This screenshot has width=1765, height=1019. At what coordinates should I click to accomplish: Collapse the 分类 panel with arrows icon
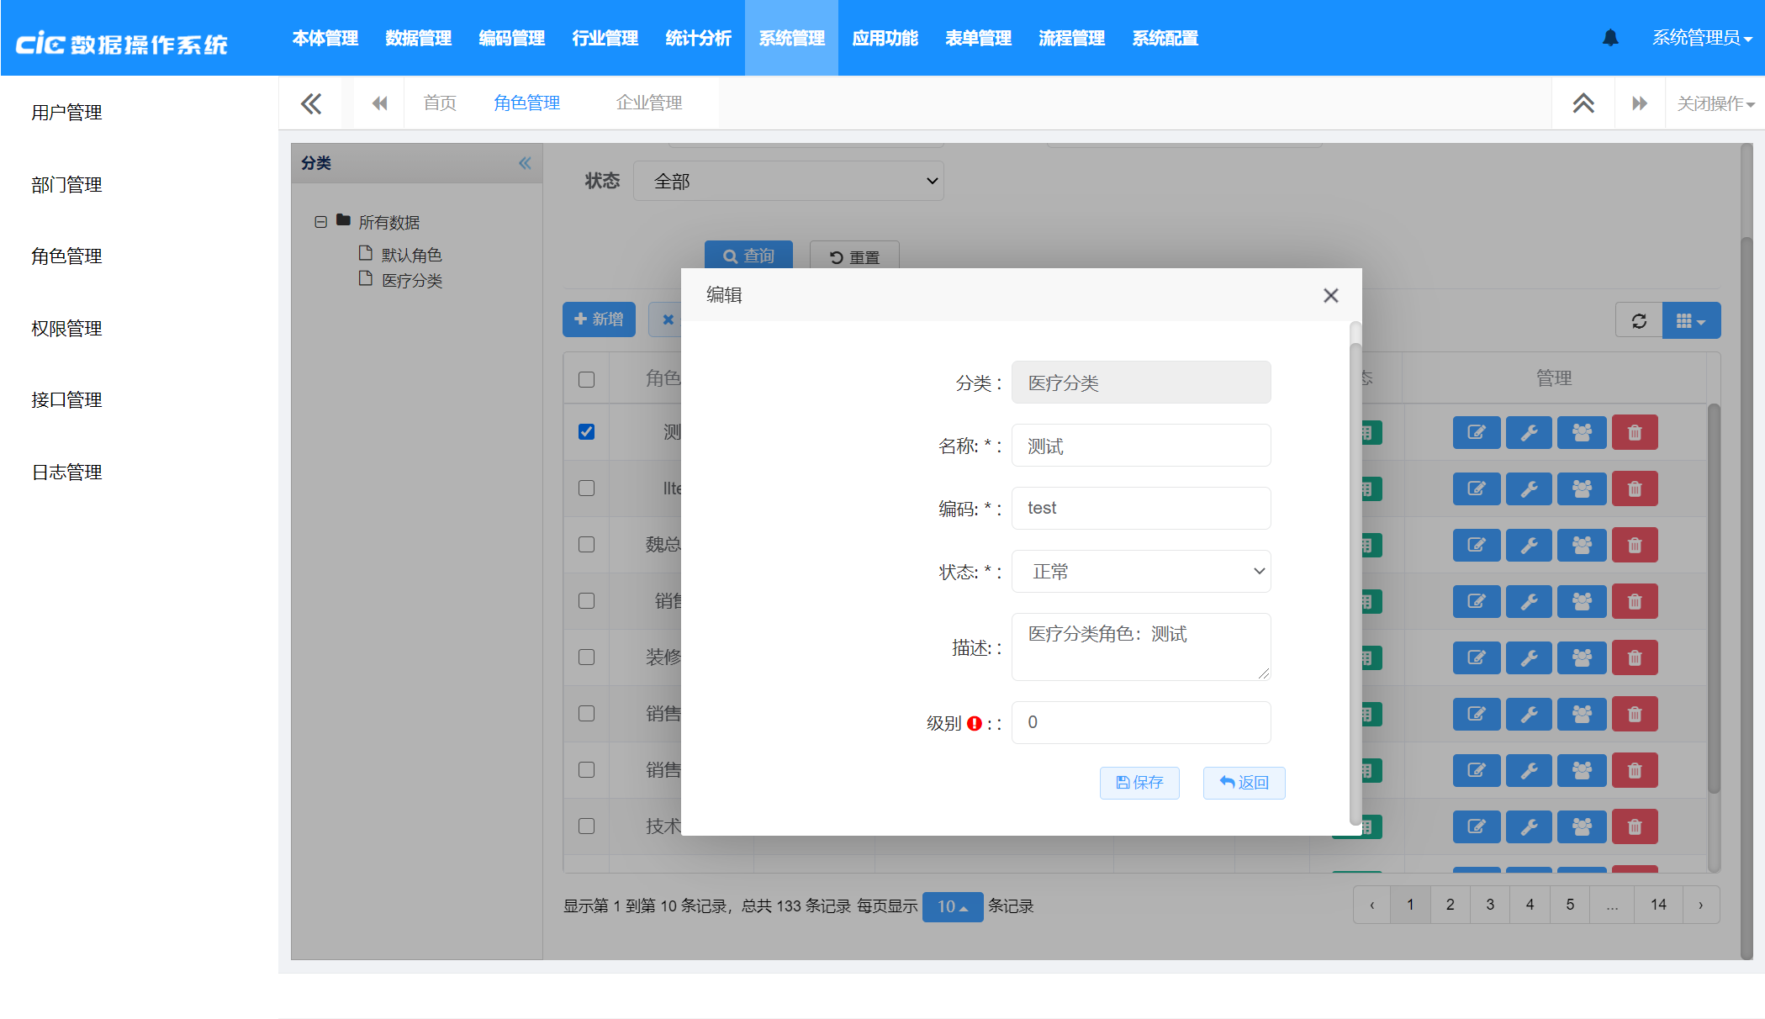point(525,163)
